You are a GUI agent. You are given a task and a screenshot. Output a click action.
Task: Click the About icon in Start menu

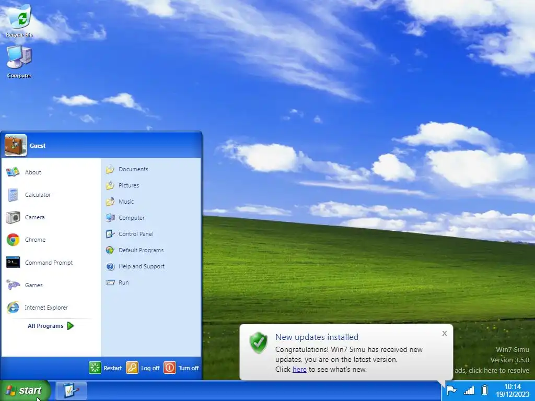click(x=13, y=172)
